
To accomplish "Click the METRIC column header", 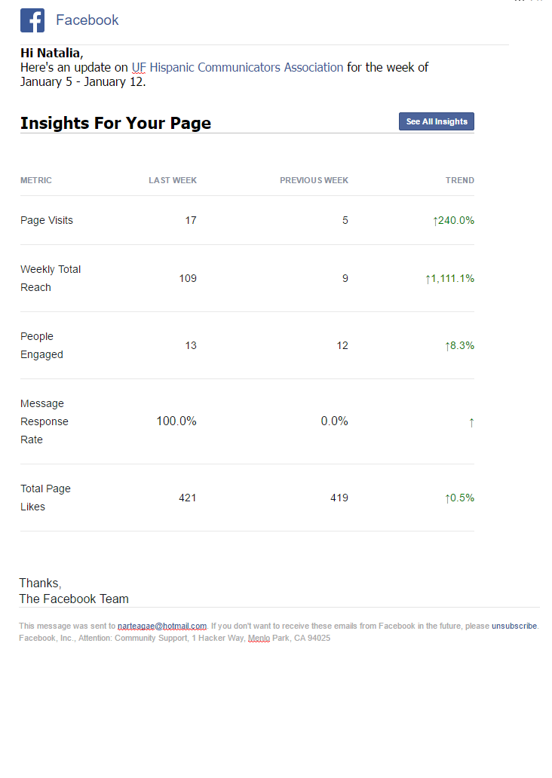I will [36, 180].
